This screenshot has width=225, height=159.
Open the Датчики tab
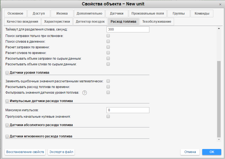tap(117, 13)
